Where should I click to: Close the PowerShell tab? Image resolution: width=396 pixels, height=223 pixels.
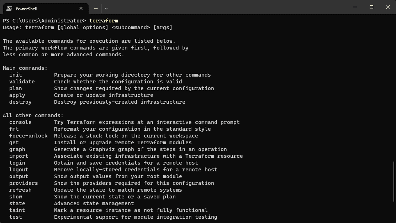(81, 9)
